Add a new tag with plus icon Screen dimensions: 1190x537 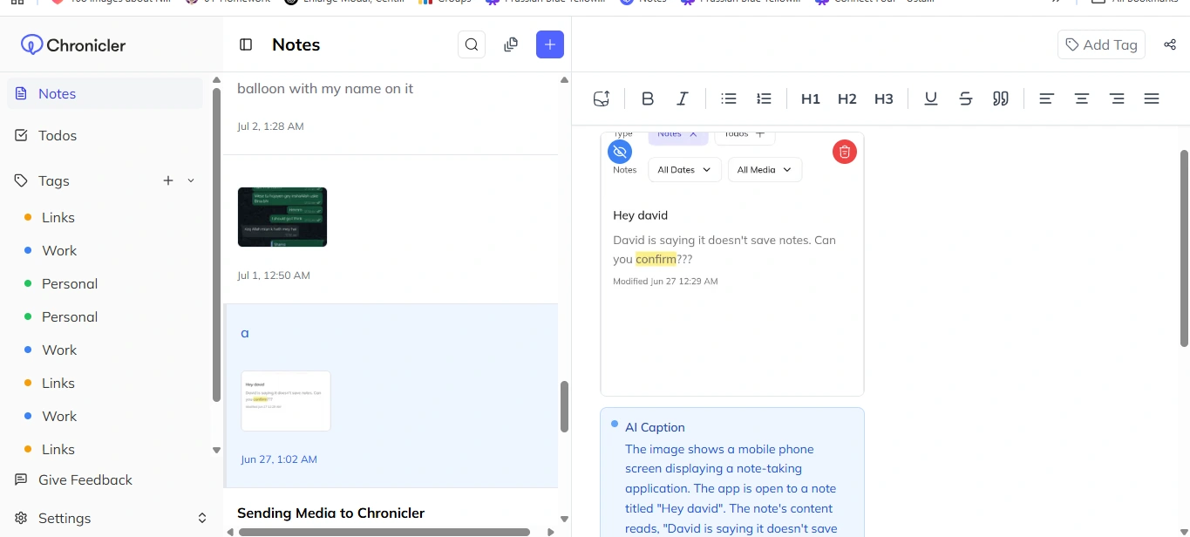pyautogui.click(x=168, y=180)
